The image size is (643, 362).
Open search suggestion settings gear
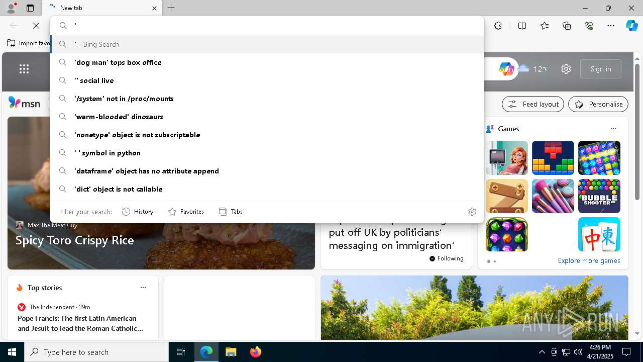(472, 212)
